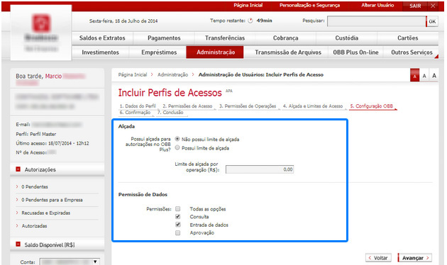447x265 pixels.
Task: Click 'Último acesso: 18/07/2014 - 12h12' text
Action: pyautogui.click(x=53, y=143)
